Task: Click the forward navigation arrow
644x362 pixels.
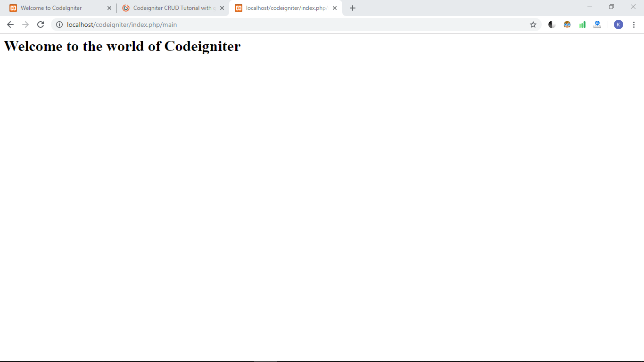Action: tap(25, 25)
